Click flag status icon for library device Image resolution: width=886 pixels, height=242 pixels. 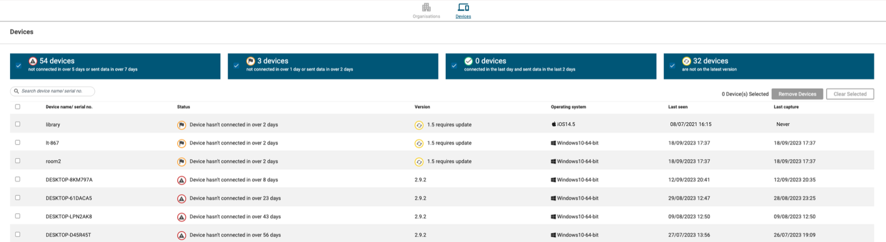coord(181,125)
